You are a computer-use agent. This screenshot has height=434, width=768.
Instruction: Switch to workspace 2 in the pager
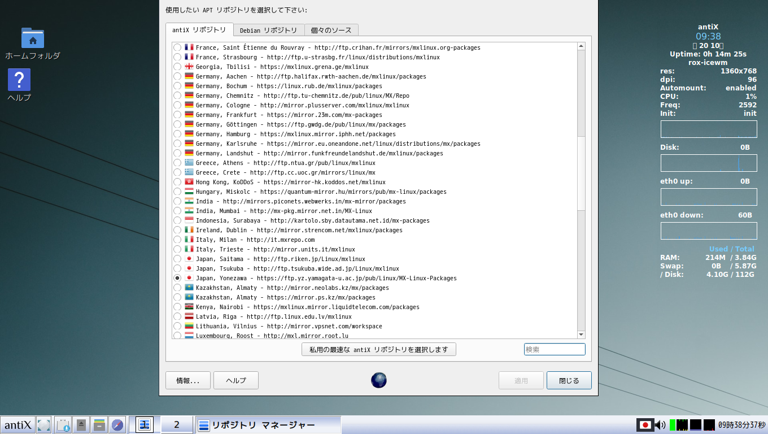tap(177, 425)
